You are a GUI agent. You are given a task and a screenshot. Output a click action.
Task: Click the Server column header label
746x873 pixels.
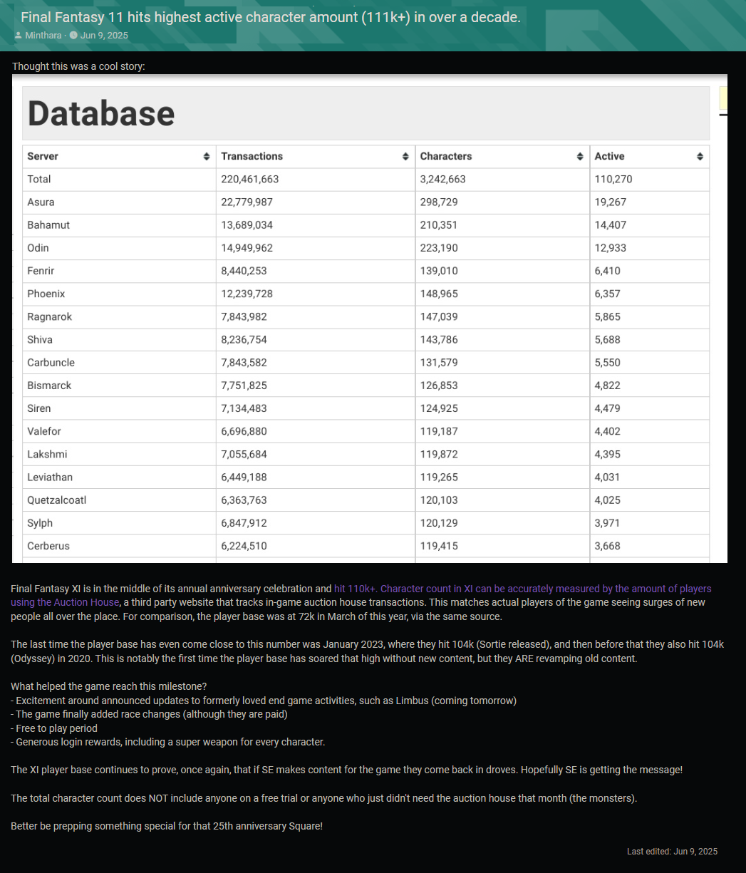click(43, 156)
